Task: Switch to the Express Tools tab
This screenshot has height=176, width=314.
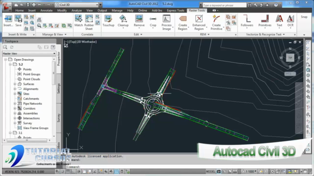Action: tap(176, 10)
